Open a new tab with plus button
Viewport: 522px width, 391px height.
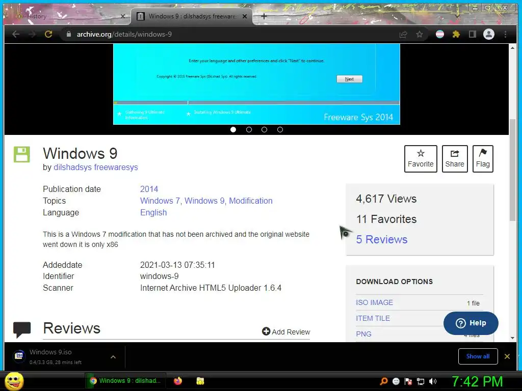[264, 16]
